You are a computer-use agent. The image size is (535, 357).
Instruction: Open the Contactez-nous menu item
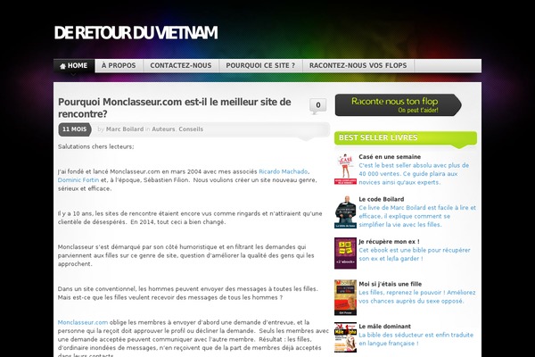coord(181,65)
